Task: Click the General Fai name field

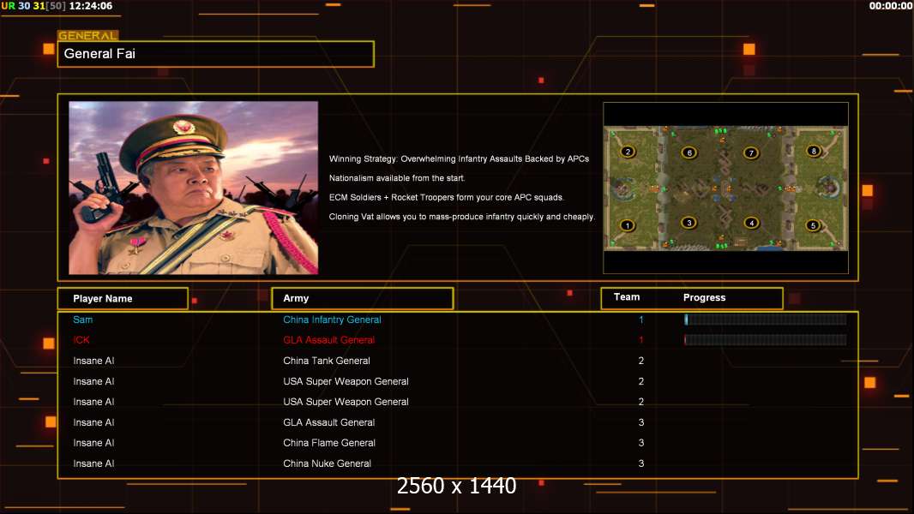Action: tap(216, 54)
